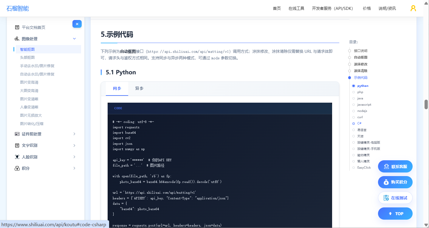Screen dimensions: 429x228
Task: Select 触动精灵 in the contents list
Action: [x=363, y=155]
